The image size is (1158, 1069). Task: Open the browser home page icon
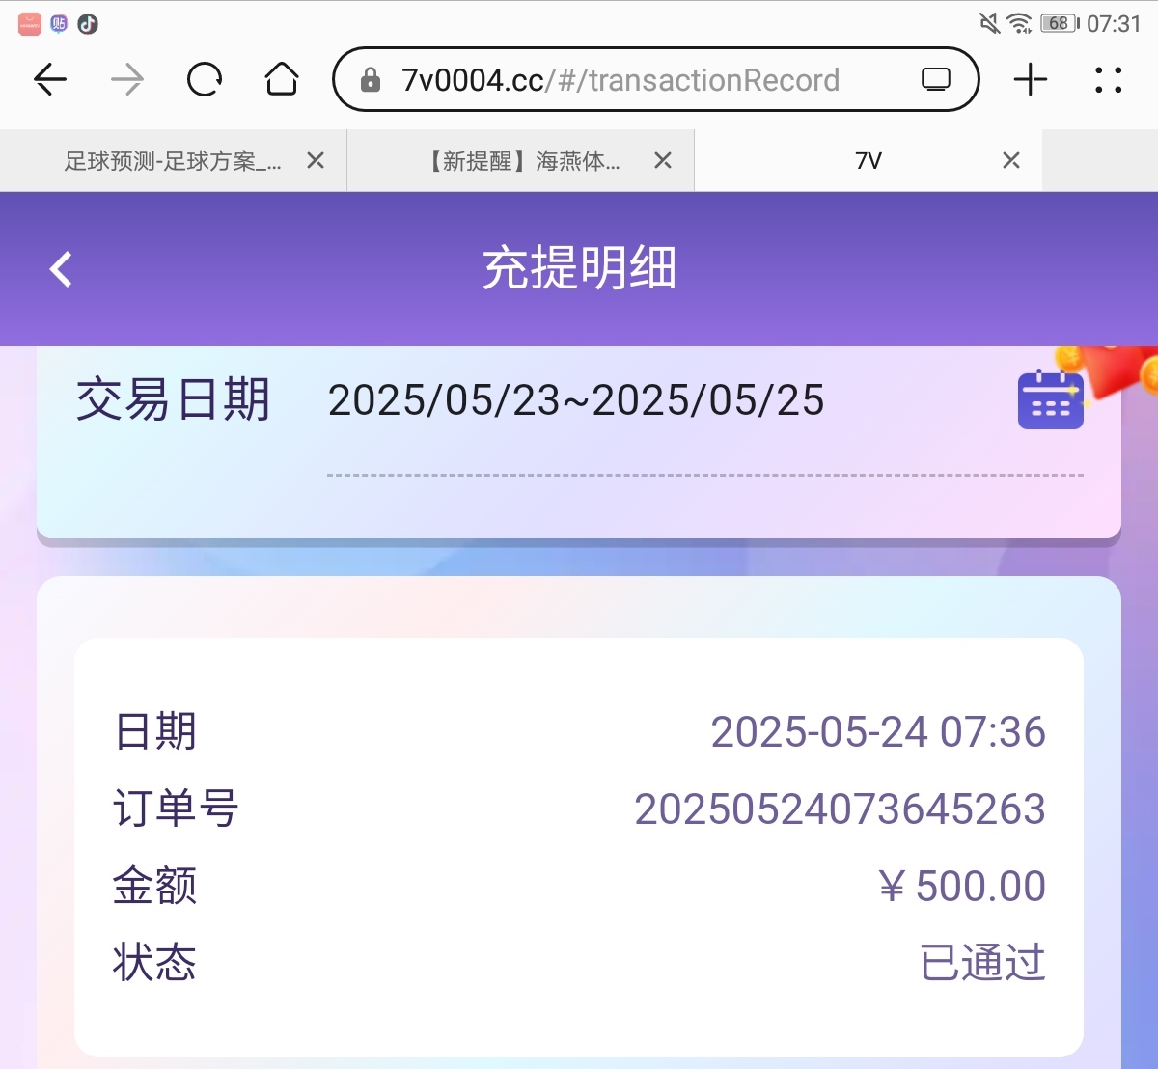(x=281, y=79)
